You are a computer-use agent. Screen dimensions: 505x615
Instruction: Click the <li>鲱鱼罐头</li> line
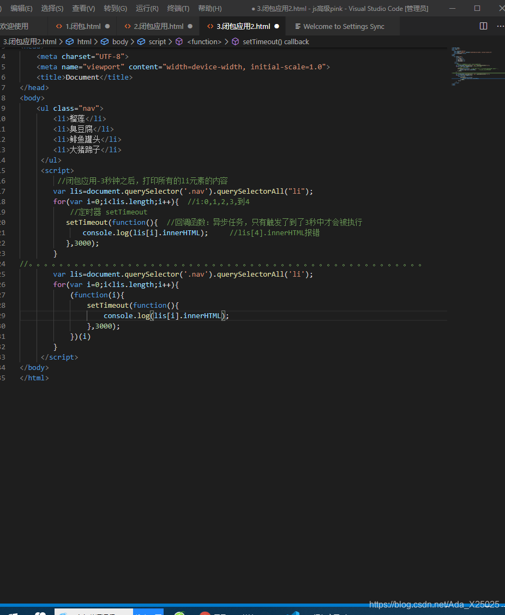(87, 139)
